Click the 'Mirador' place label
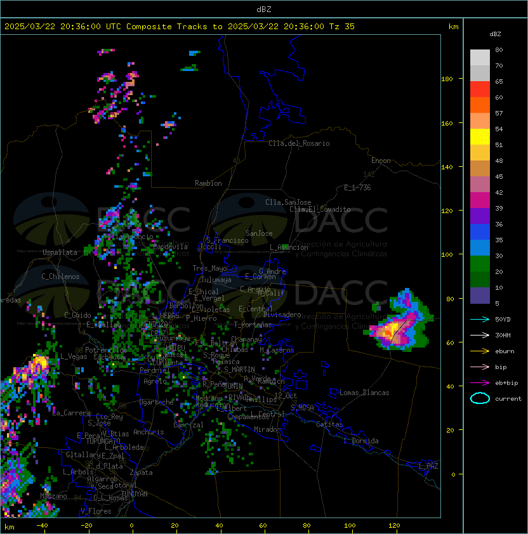 267,429
